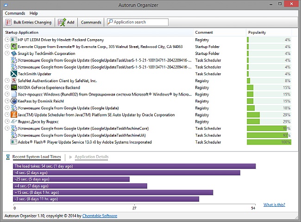Image resolution: width=301 pixels, height=222 pixels.
Task: Visit the Chemtable Software link
Action: pyautogui.click(x=100, y=216)
